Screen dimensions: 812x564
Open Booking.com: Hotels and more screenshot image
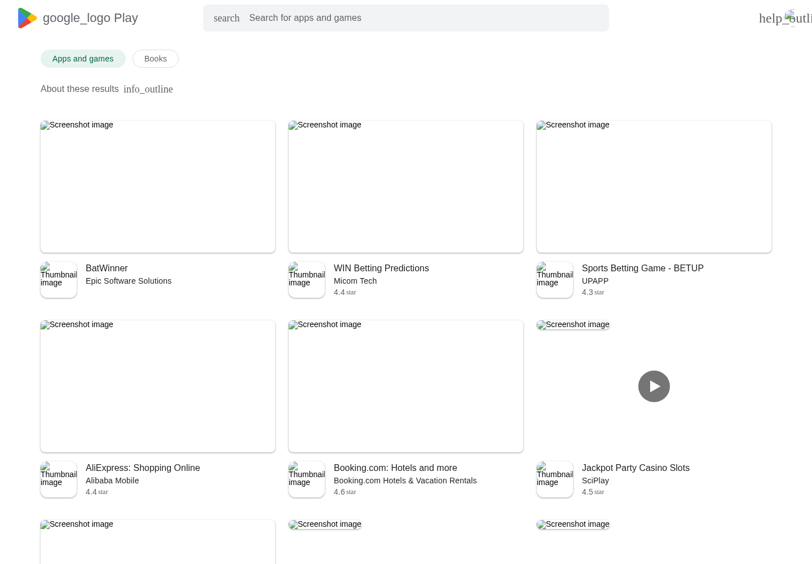[406, 386]
